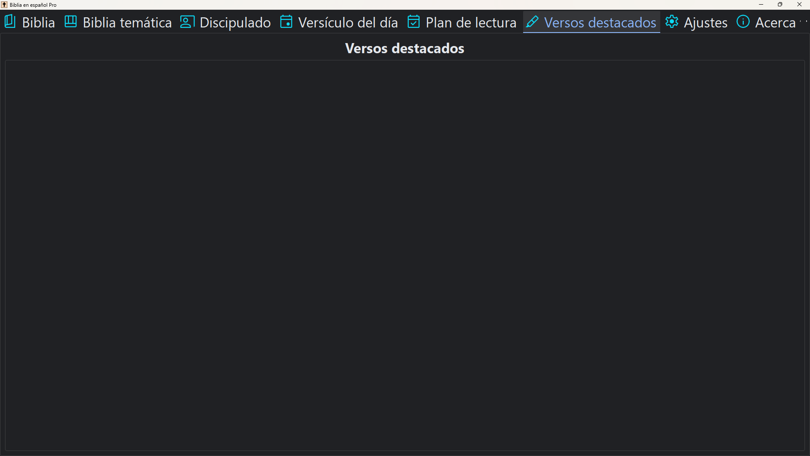Select the Biblia temática book icon
The image size is (810, 456).
point(70,21)
